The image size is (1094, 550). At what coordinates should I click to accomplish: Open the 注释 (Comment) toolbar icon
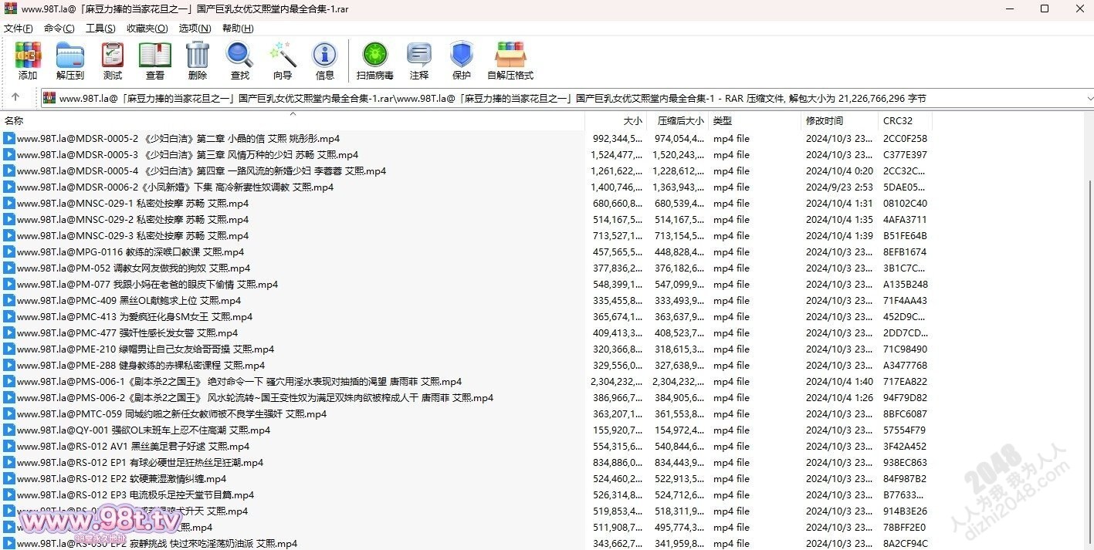419,60
